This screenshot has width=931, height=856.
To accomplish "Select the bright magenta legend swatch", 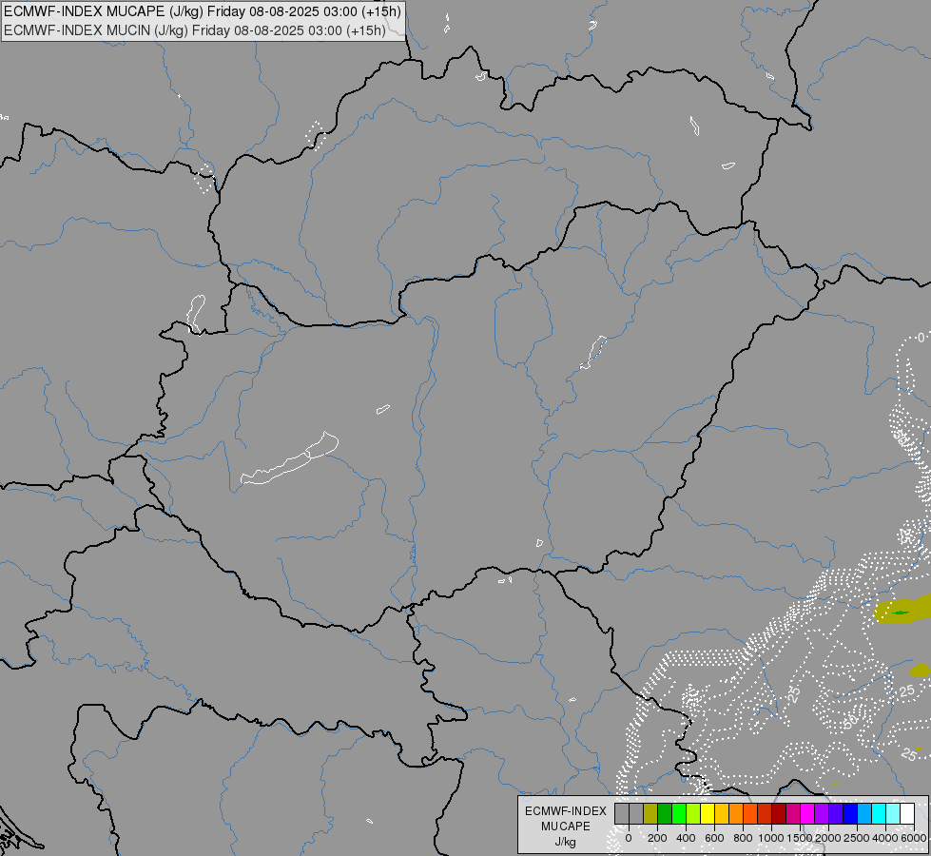I will tap(807, 813).
